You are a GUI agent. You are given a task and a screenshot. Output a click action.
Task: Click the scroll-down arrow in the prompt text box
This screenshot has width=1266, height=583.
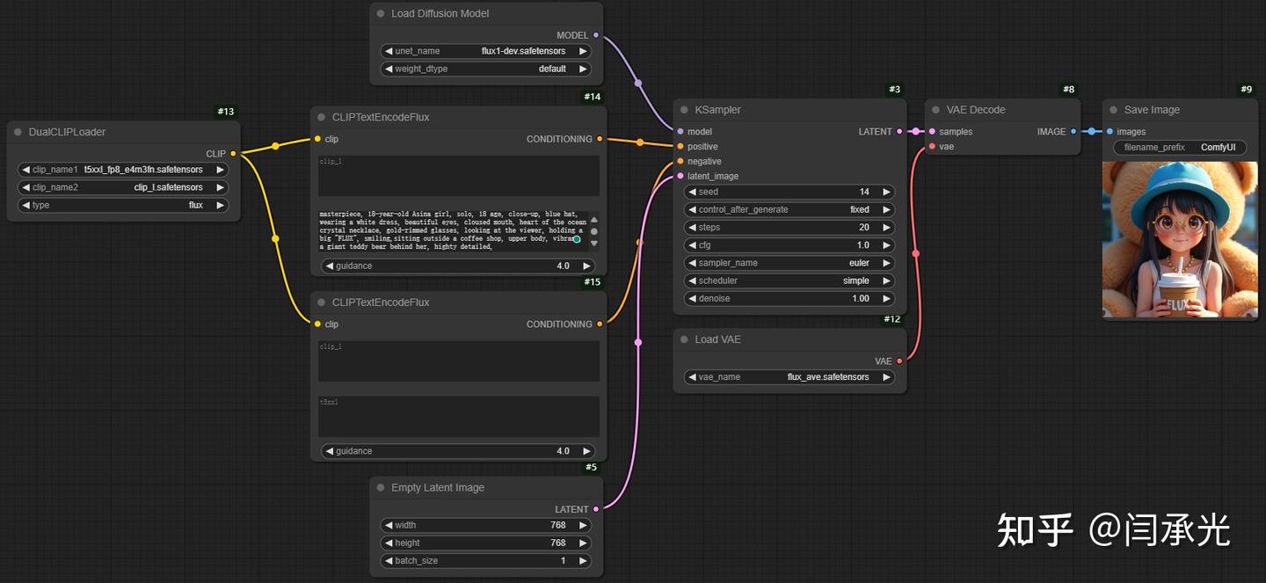click(594, 244)
